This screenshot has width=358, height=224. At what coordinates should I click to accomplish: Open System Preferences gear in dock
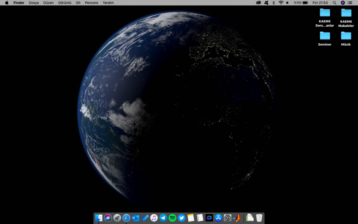click(x=228, y=218)
